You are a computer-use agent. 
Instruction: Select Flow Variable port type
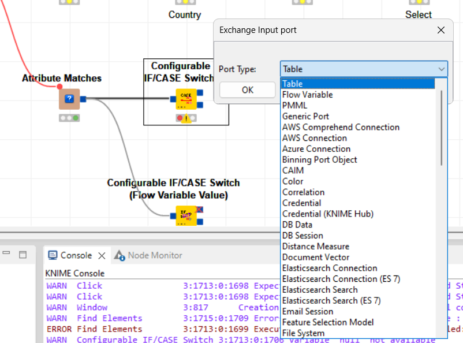pyautogui.click(x=358, y=95)
